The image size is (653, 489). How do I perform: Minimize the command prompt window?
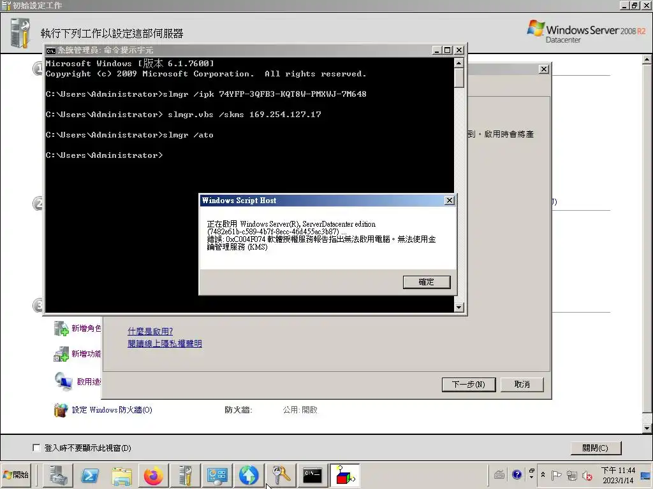click(x=437, y=50)
